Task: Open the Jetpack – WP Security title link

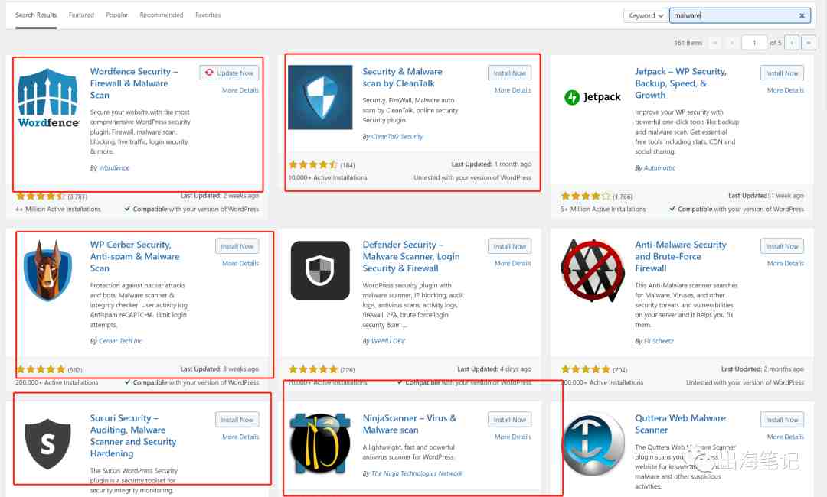Action: pyautogui.click(x=681, y=83)
